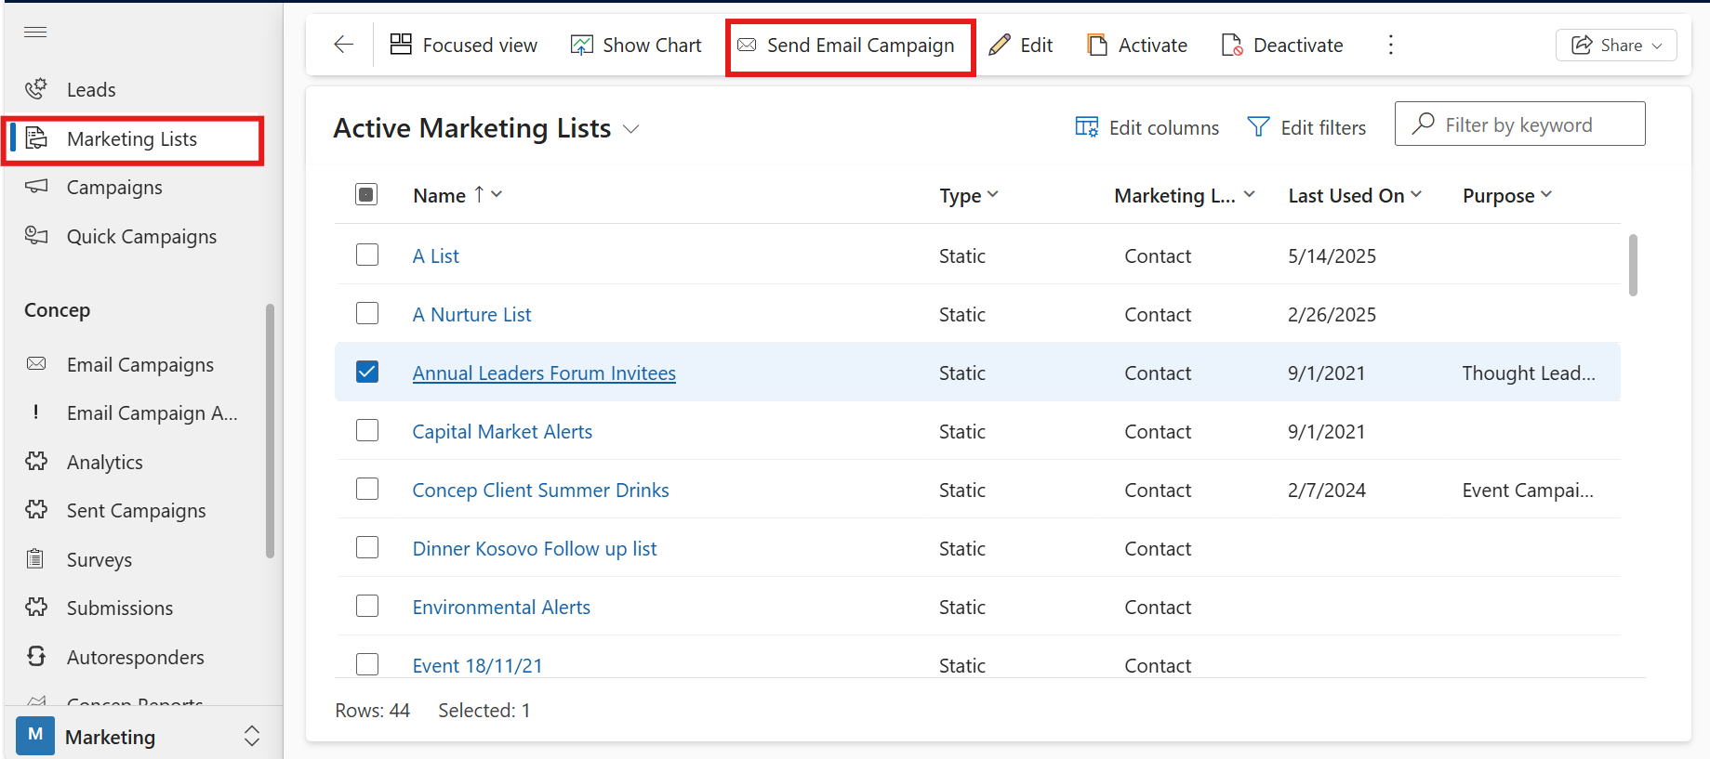1710x759 pixels.
Task: Open the Concep Client Summer Drinks link
Action: [540, 490]
